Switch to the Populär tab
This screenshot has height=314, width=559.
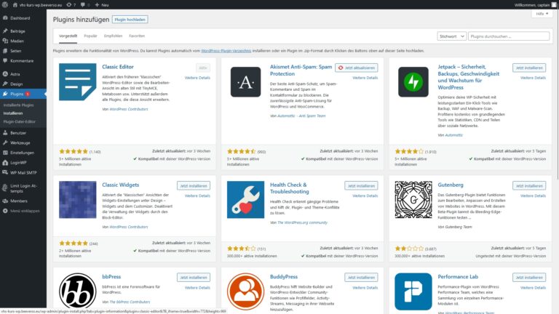(90, 36)
